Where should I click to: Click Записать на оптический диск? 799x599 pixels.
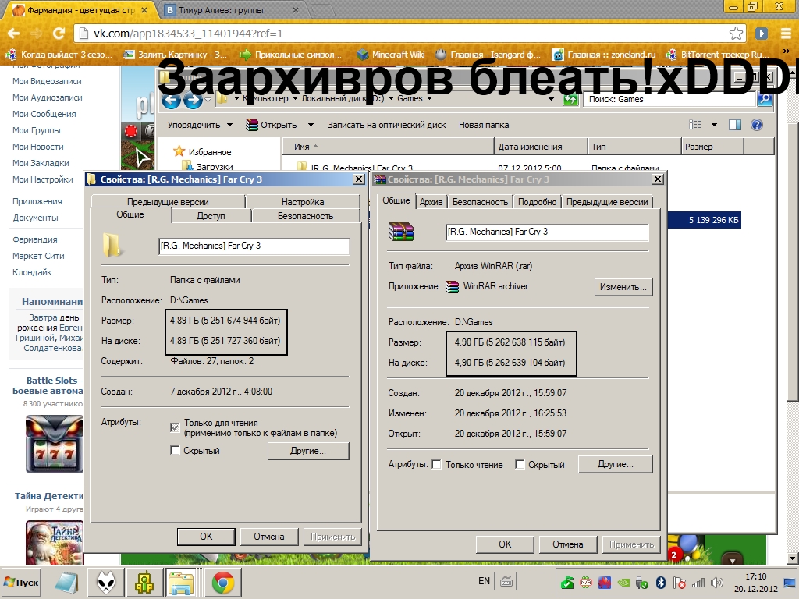[387, 125]
